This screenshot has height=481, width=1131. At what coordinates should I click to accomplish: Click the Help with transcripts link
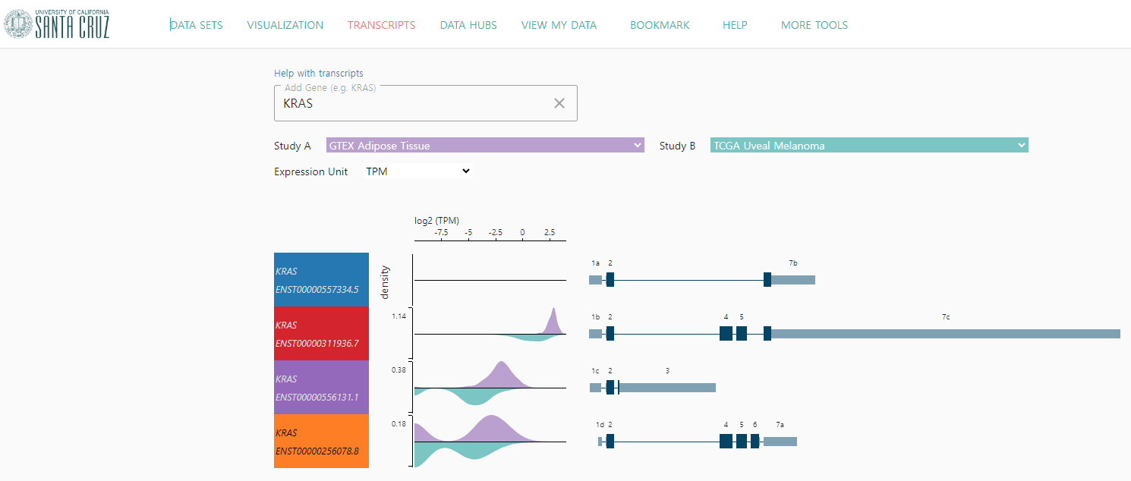[x=318, y=74]
